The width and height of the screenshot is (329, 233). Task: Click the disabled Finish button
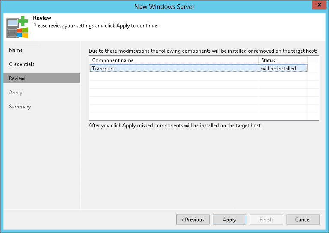[266, 220]
